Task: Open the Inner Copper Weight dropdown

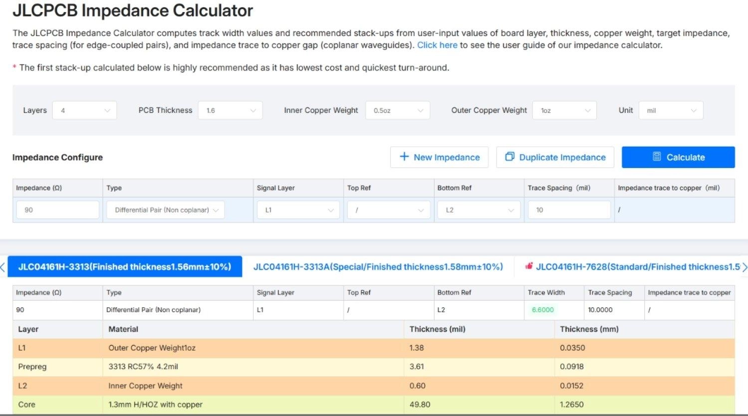Action: (x=398, y=110)
